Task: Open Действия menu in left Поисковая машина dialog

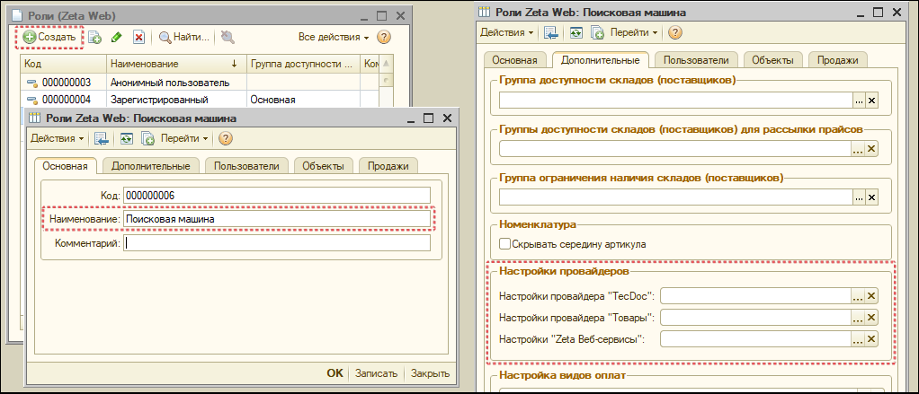Action: click(x=58, y=138)
